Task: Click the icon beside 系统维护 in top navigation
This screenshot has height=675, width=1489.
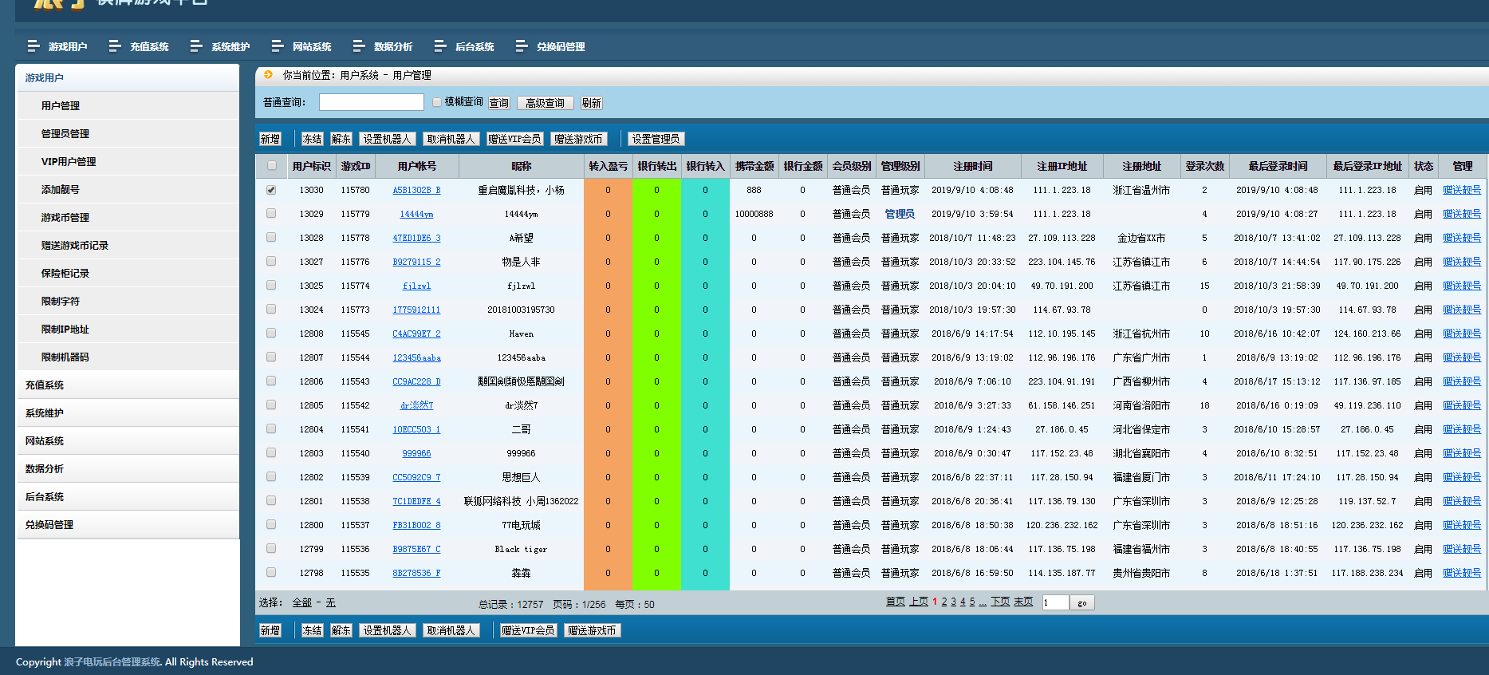Action: (196, 46)
